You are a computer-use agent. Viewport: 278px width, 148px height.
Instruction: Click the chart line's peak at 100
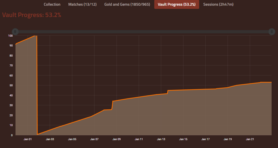coord(35,36)
